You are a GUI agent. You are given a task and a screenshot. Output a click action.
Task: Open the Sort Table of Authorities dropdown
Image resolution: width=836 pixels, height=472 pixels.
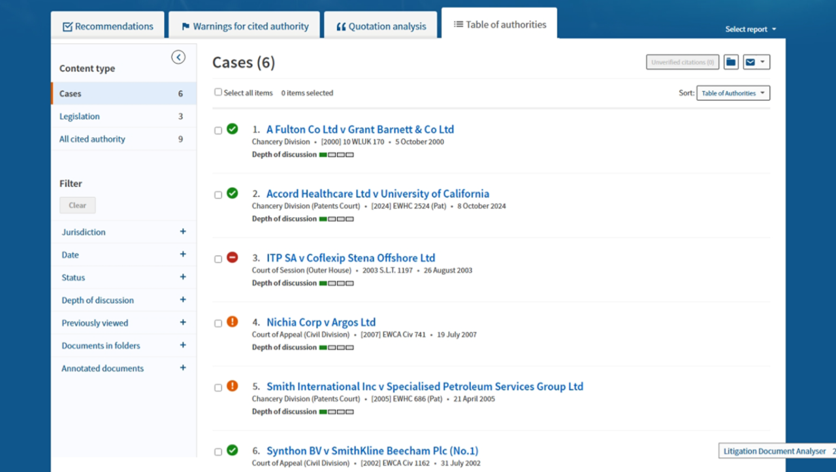(733, 93)
